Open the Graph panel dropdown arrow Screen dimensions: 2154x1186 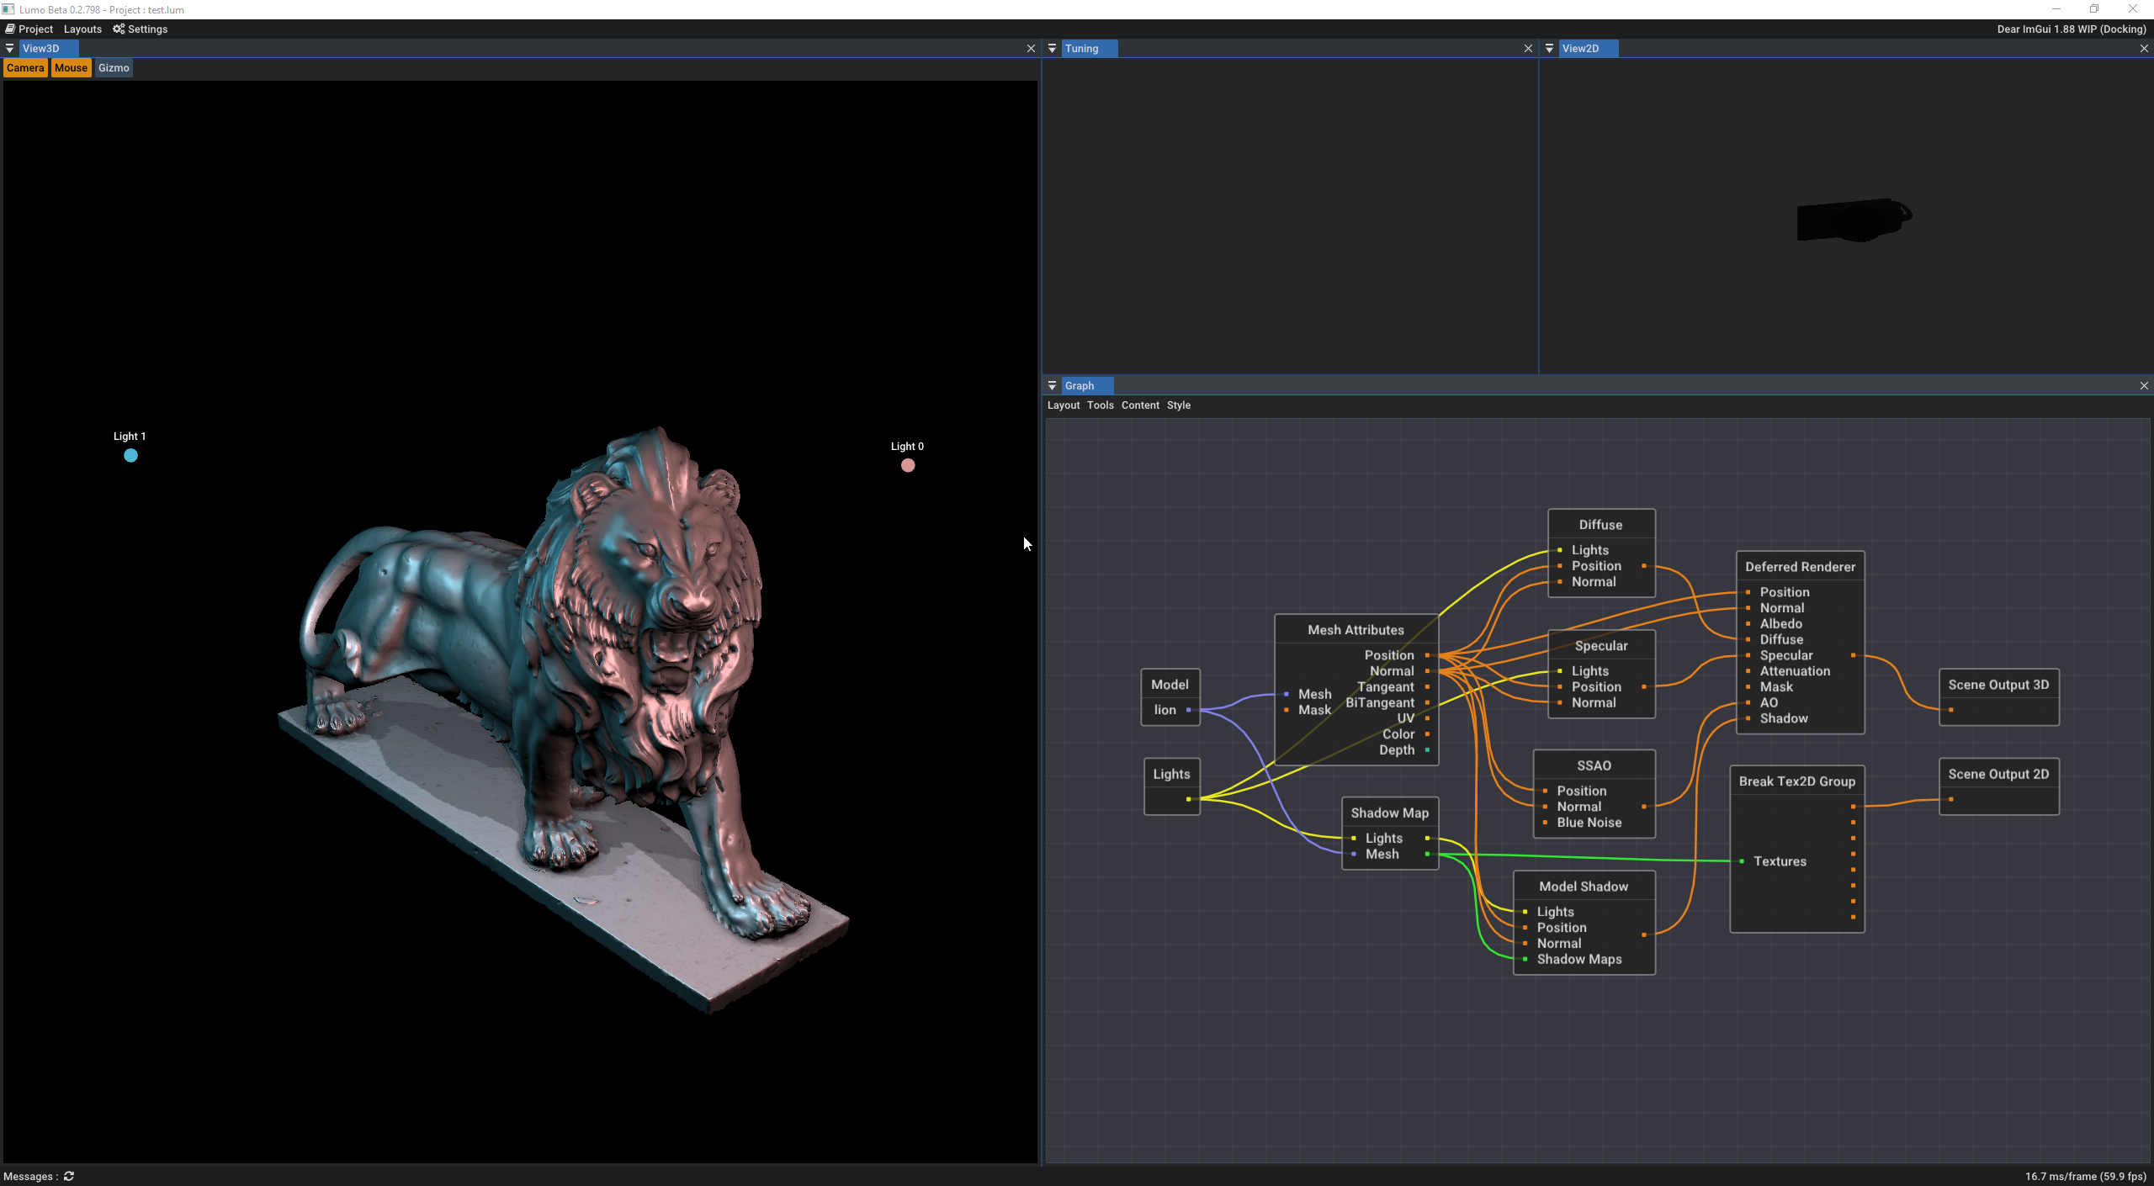[1052, 385]
